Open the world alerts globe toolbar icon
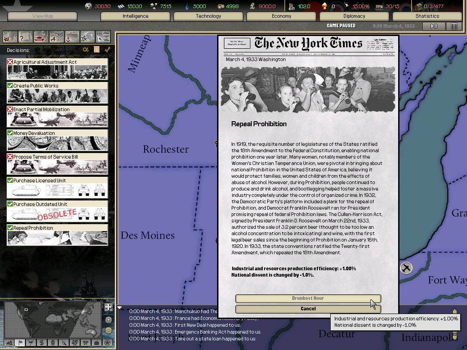 [x=10, y=37]
